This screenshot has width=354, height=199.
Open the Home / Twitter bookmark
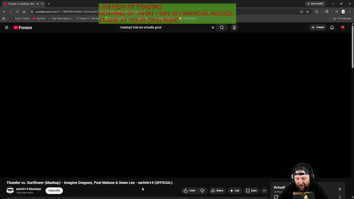click(20, 19)
